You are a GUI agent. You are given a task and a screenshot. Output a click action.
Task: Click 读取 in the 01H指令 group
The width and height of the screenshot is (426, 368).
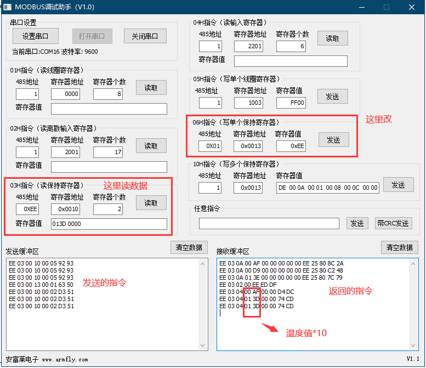pos(151,88)
